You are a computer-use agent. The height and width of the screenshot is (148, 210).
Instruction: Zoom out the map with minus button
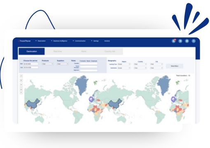pyautogui.click(x=21, y=87)
